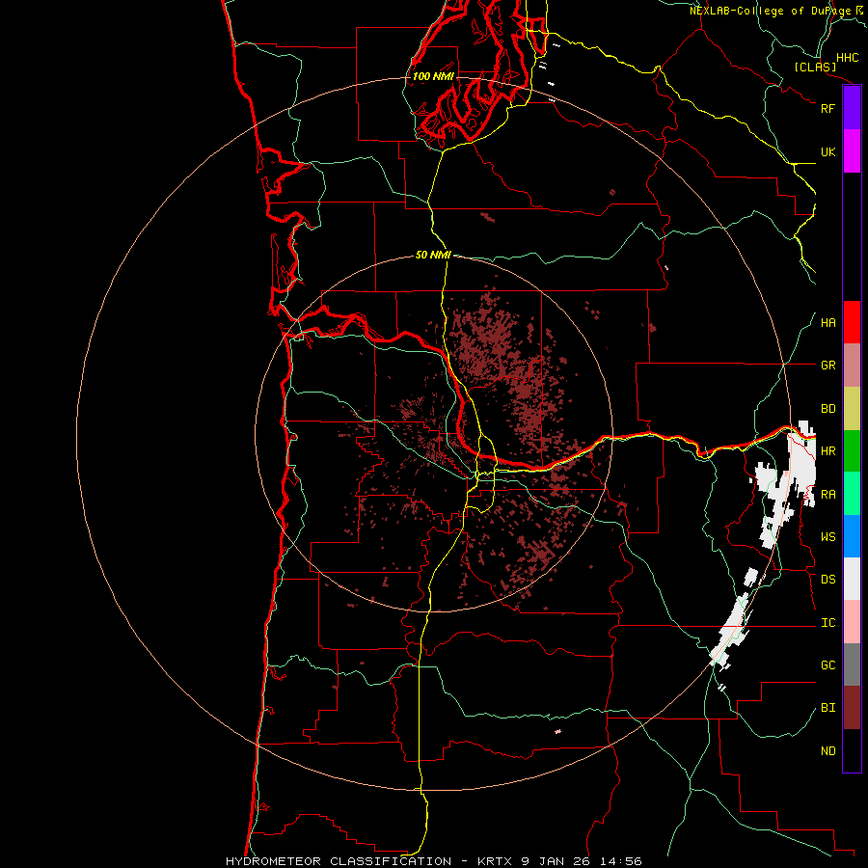The height and width of the screenshot is (868, 868).
Task: Click the IC legend label
Action: pyautogui.click(x=827, y=623)
